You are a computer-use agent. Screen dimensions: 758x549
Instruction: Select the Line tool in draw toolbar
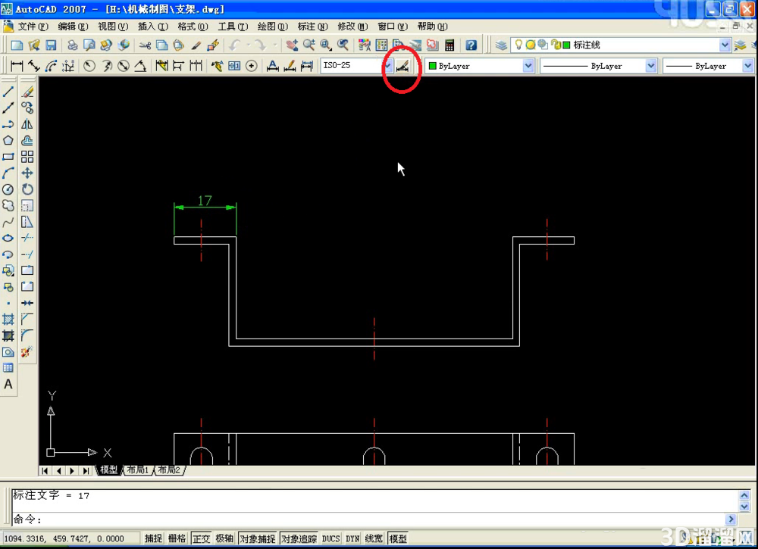8,92
